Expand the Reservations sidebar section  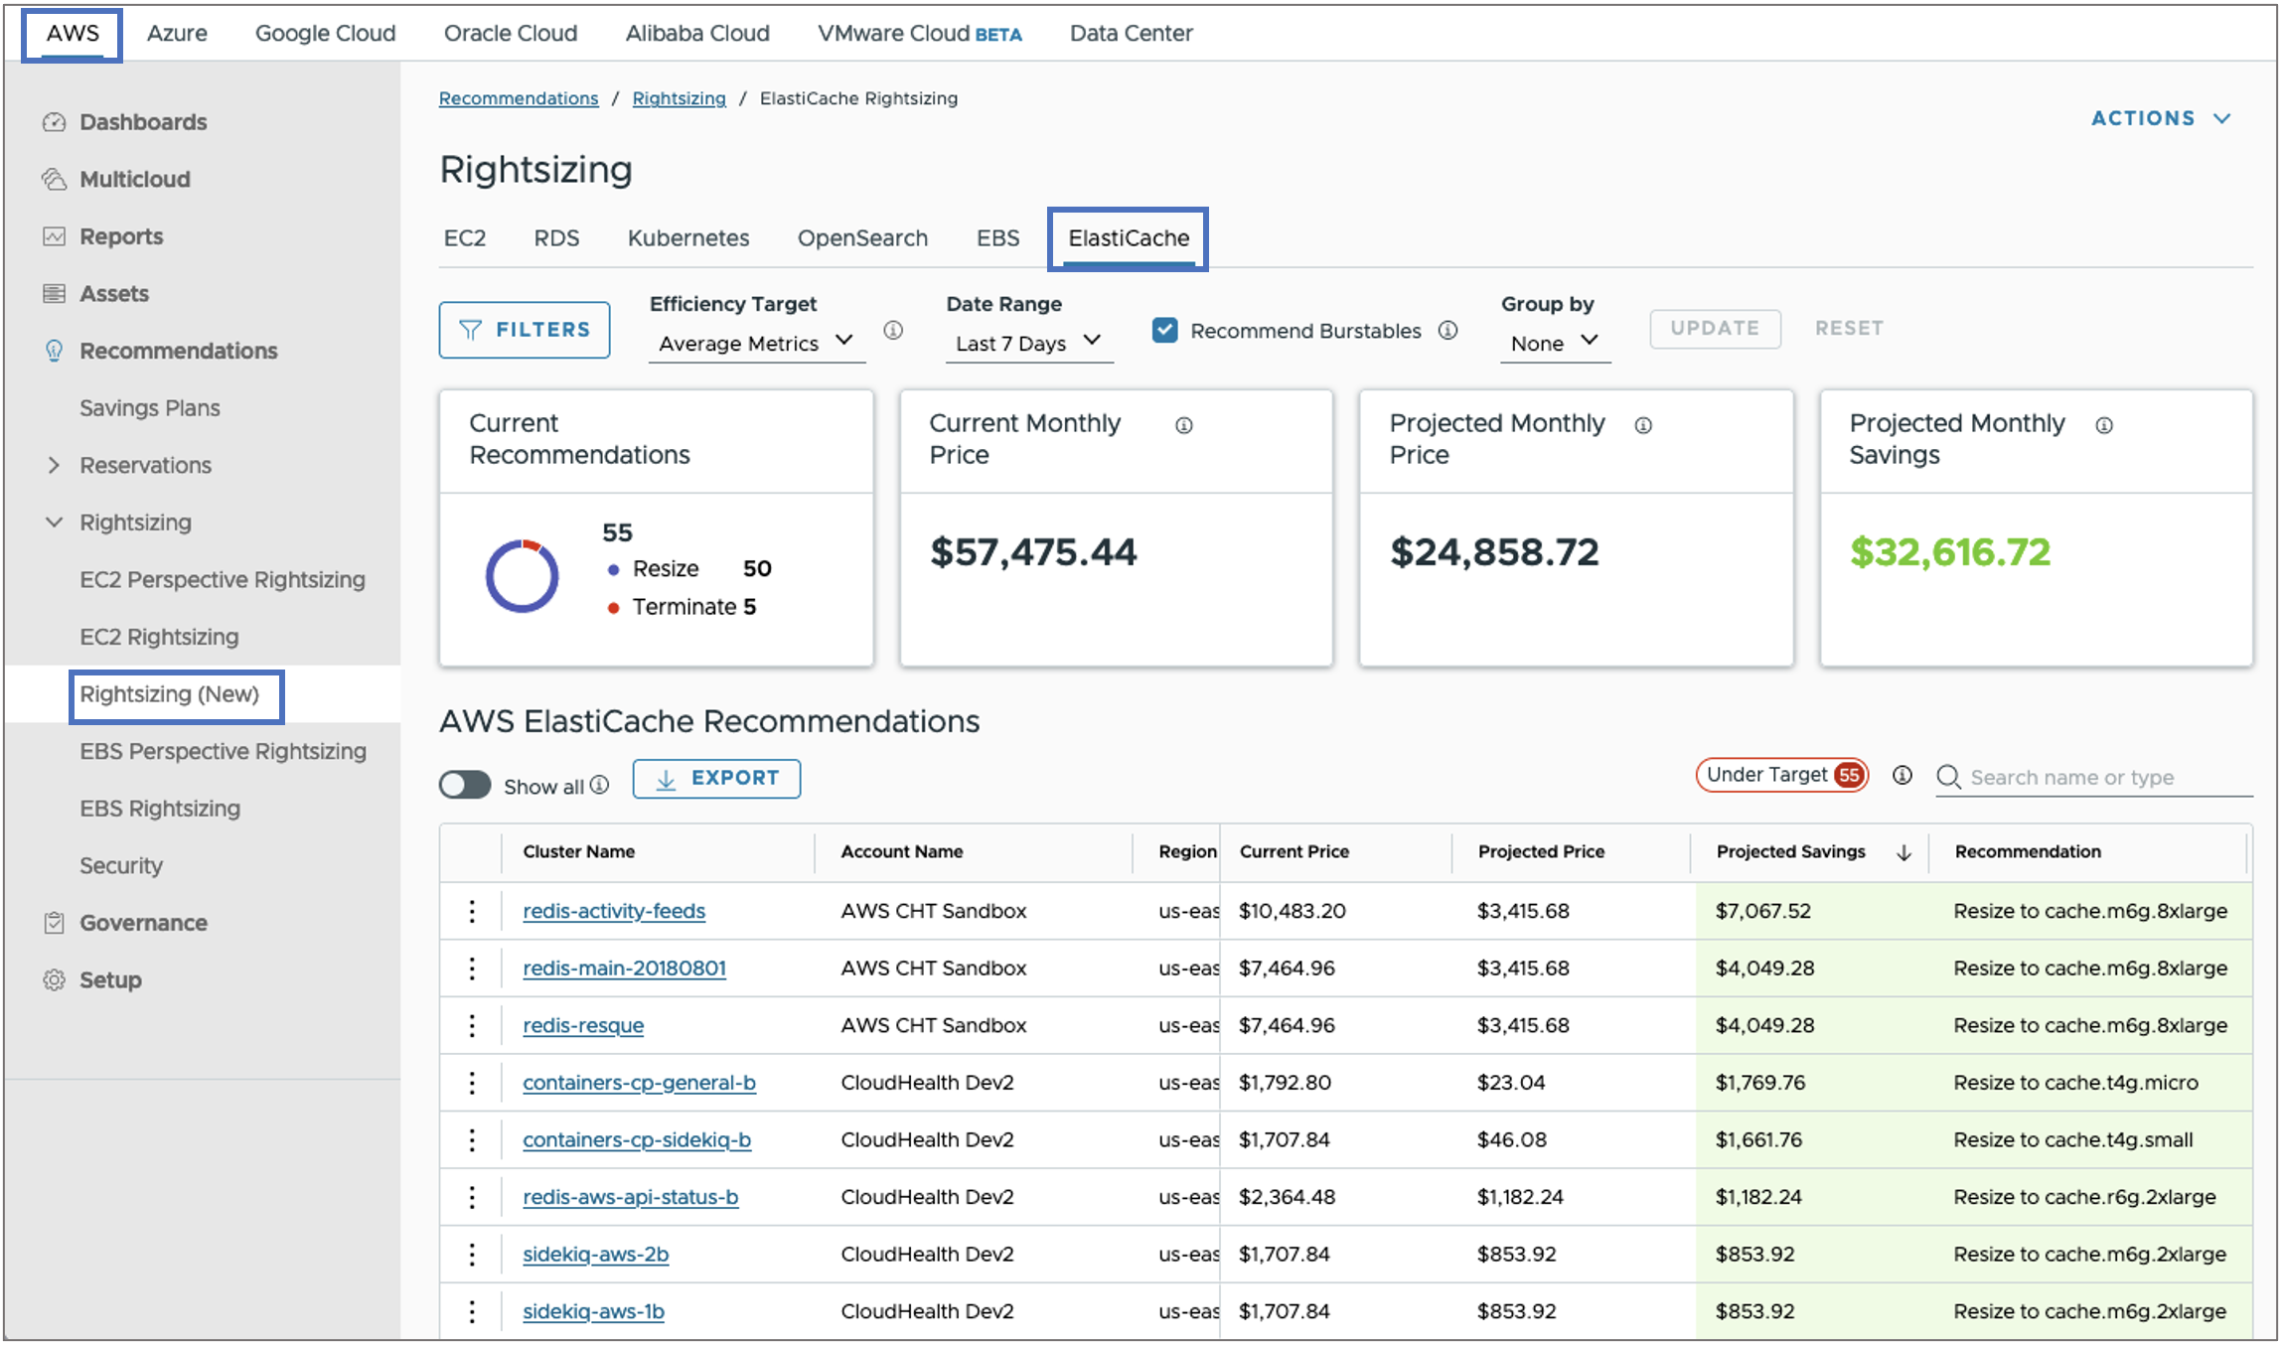[x=54, y=465]
